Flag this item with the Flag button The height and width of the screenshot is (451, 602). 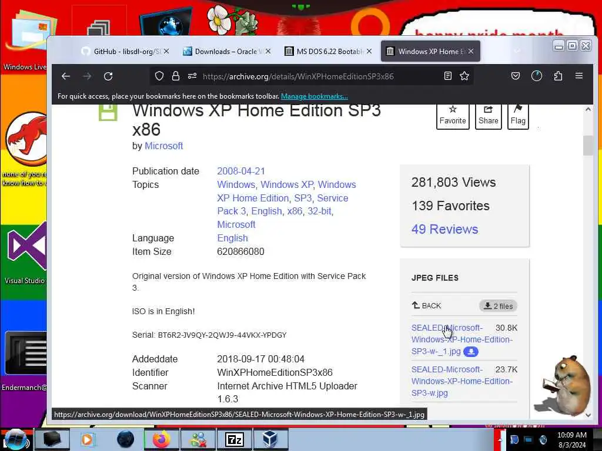tap(518, 116)
